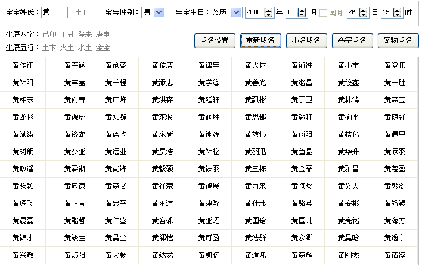Select the name 黄于卫
422x266 pixels.
click(x=302, y=100)
